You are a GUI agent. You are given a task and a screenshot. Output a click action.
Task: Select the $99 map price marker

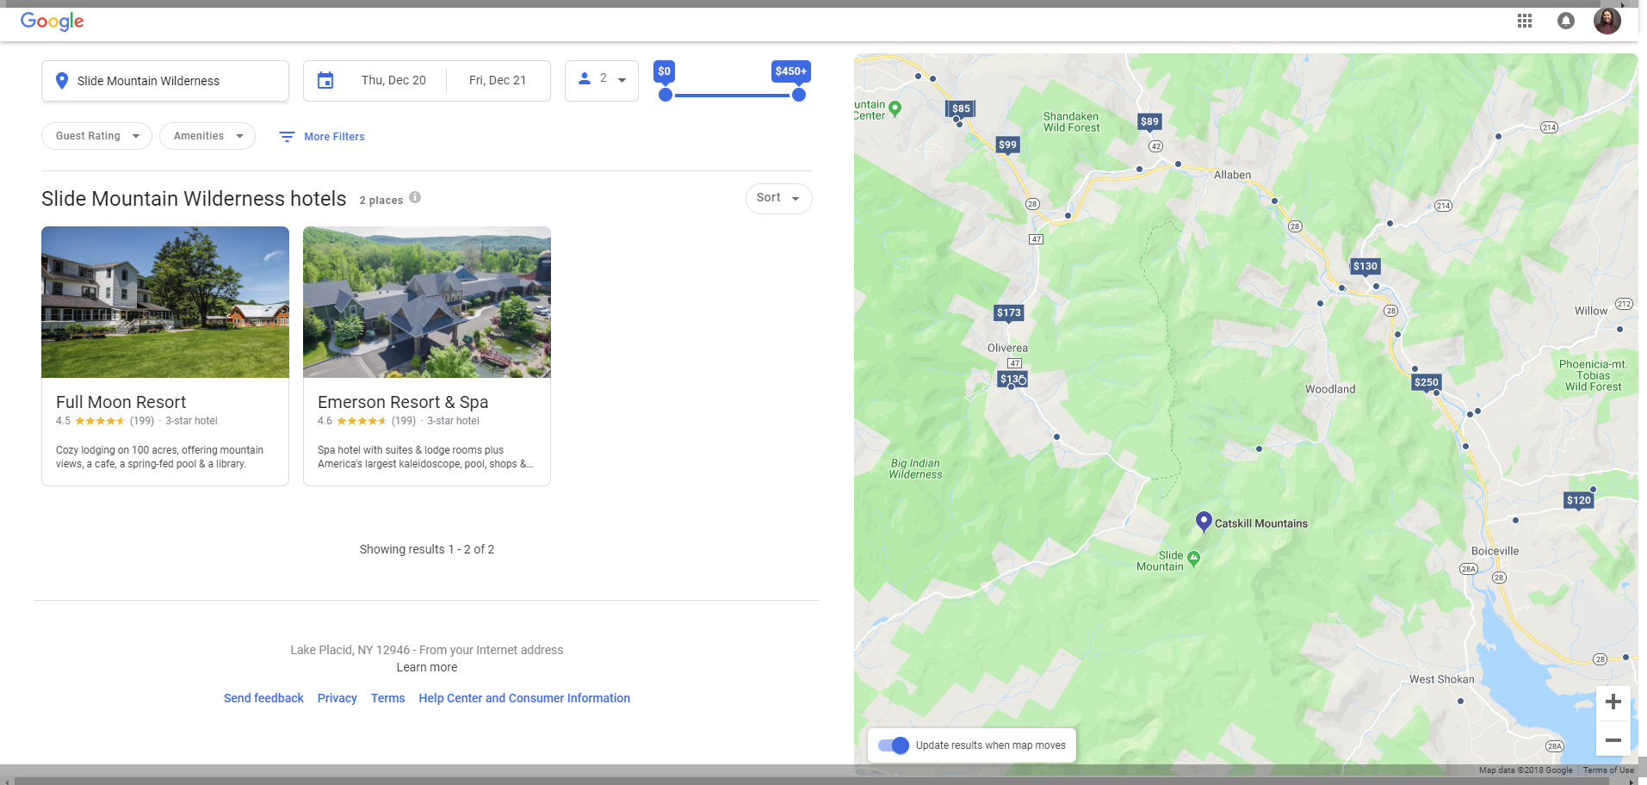pos(1007,145)
